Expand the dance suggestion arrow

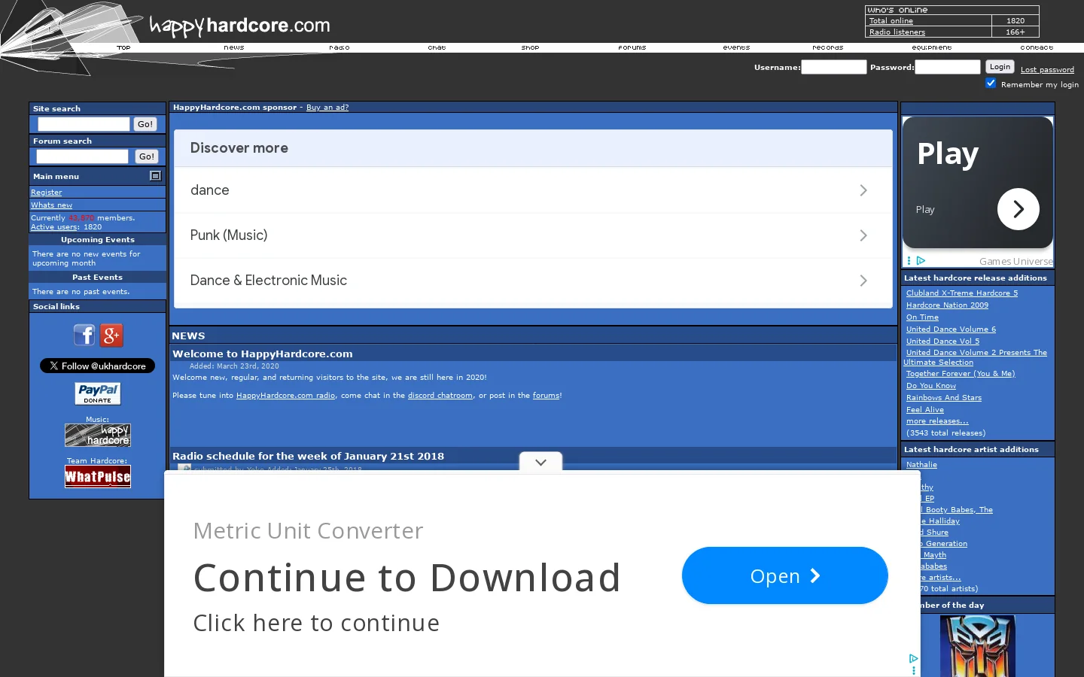863,190
